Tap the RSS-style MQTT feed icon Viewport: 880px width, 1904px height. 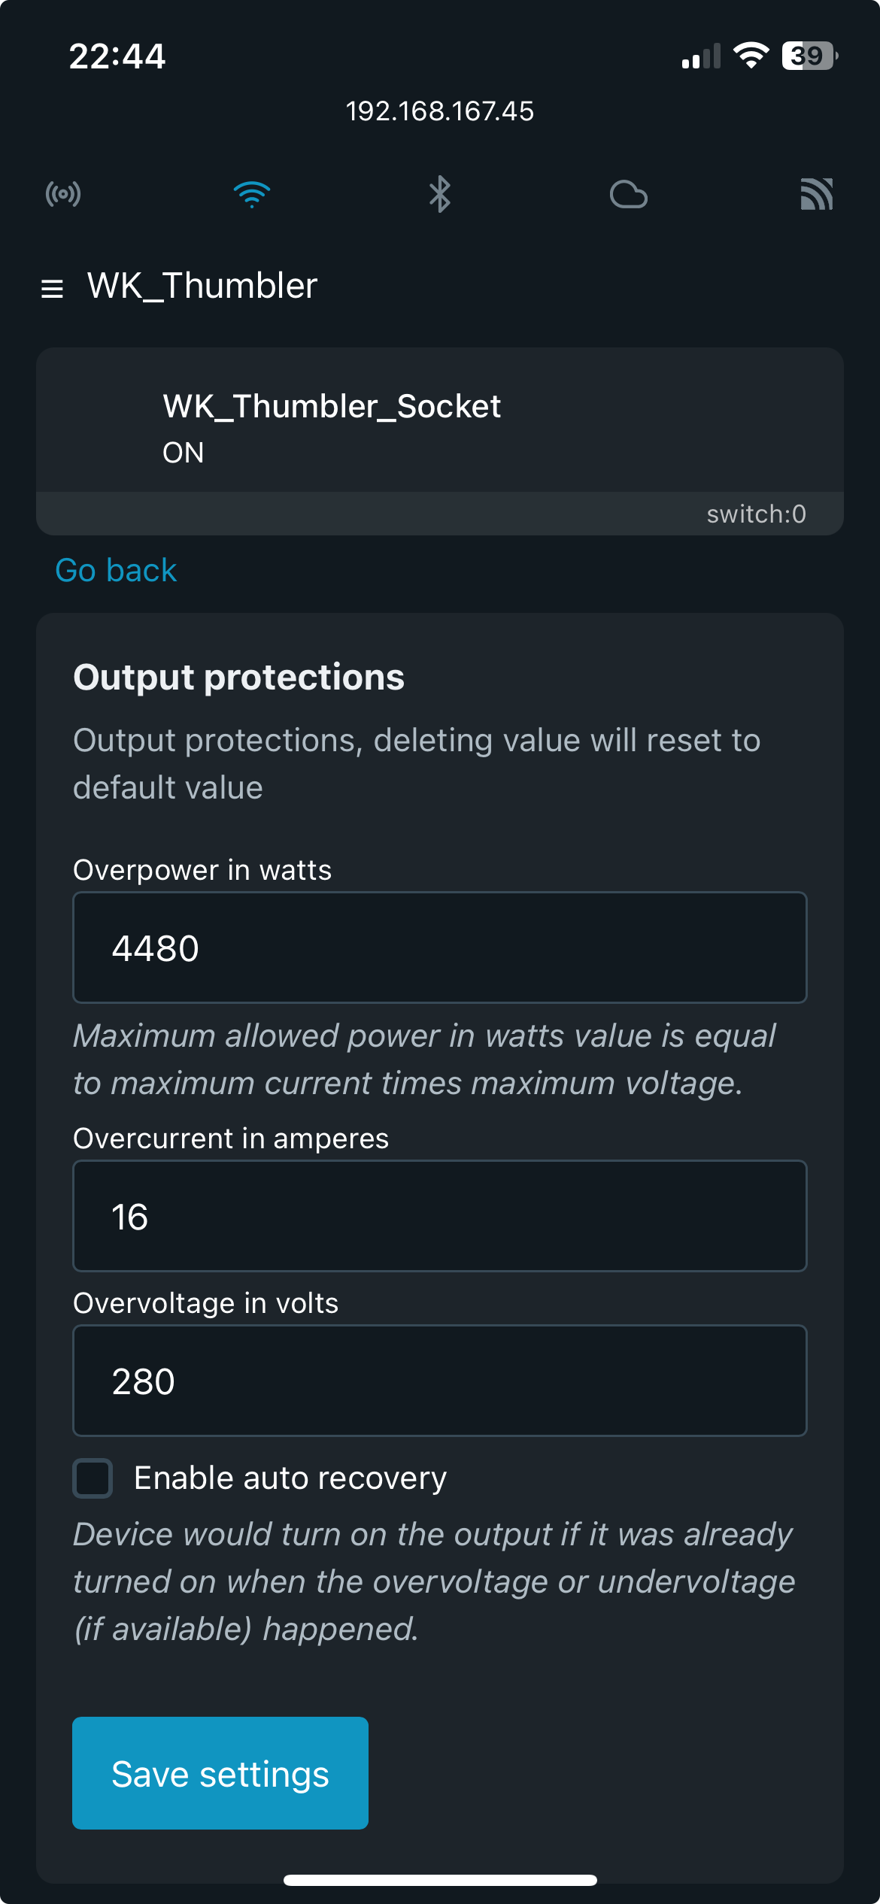[817, 195]
